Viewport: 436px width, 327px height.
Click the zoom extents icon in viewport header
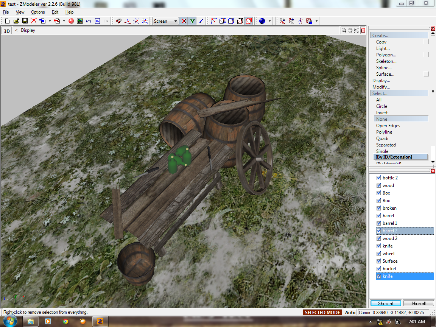[x=356, y=30]
